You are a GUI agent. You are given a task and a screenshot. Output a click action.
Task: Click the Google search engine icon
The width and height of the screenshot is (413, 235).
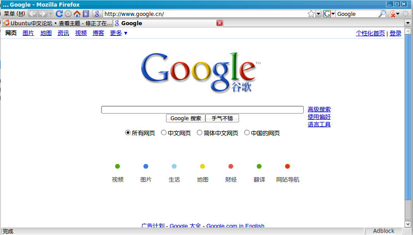tap(327, 14)
